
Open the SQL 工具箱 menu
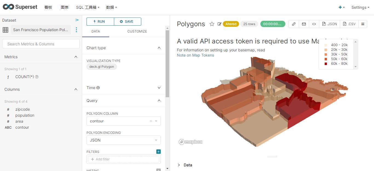pyautogui.click(x=88, y=7)
